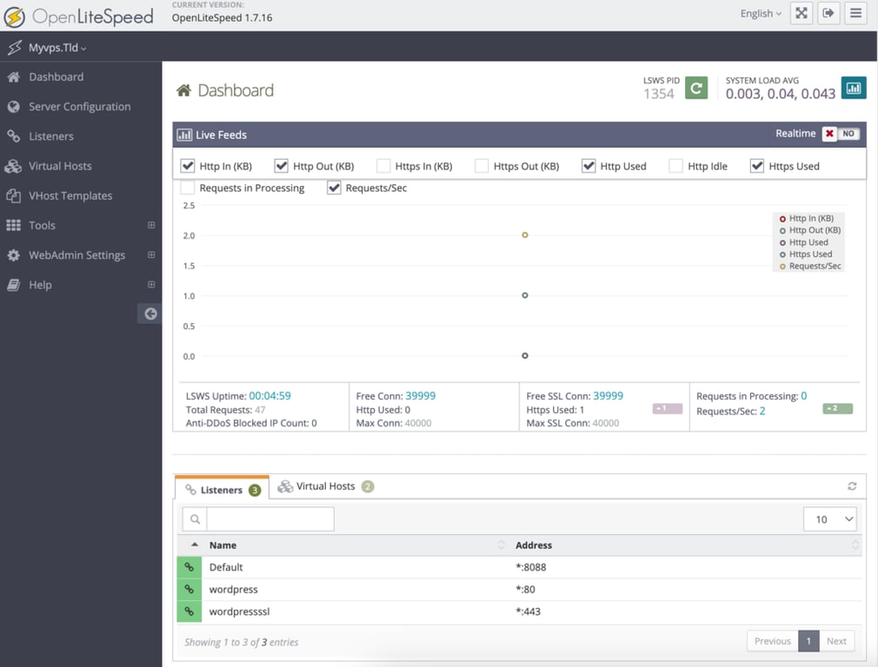Refresh the Listeners panel with the reload icon
Viewport: 878px width, 667px height.
tap(852, 486)
